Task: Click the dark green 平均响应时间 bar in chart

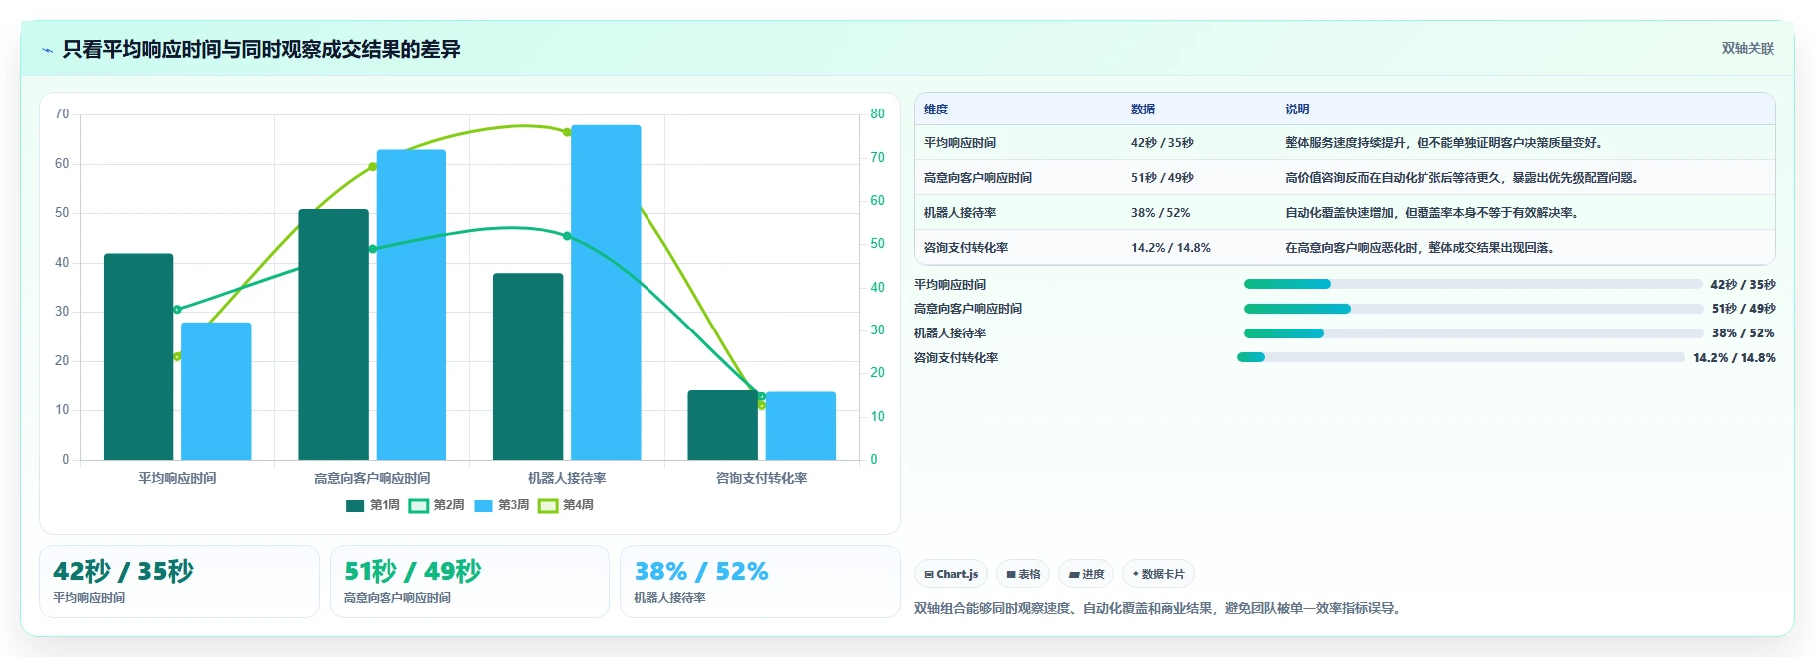Action: point(138,356)
